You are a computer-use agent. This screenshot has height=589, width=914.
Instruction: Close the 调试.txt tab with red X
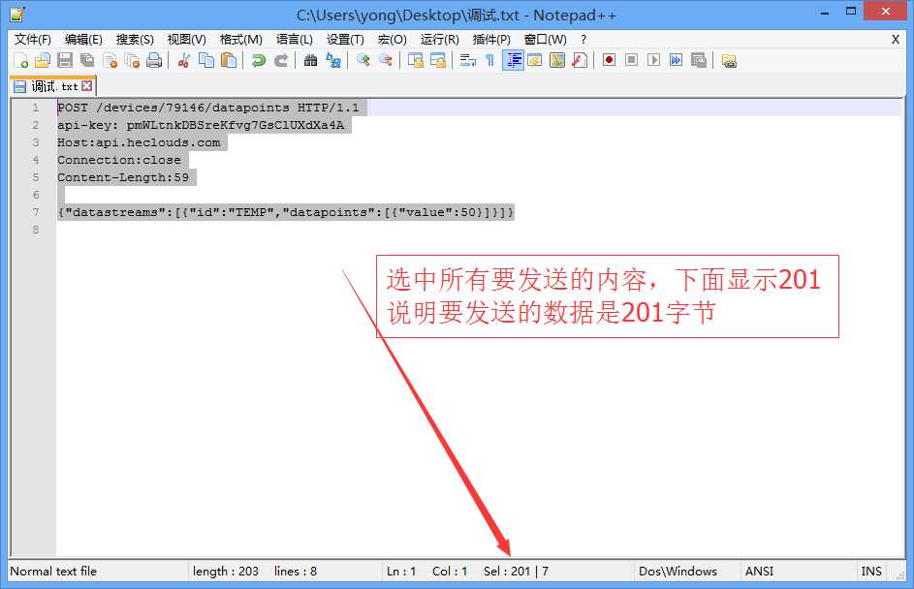click(x=87, y=86)
